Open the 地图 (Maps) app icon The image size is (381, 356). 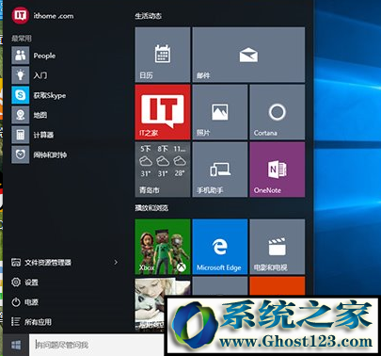(21, 115)
